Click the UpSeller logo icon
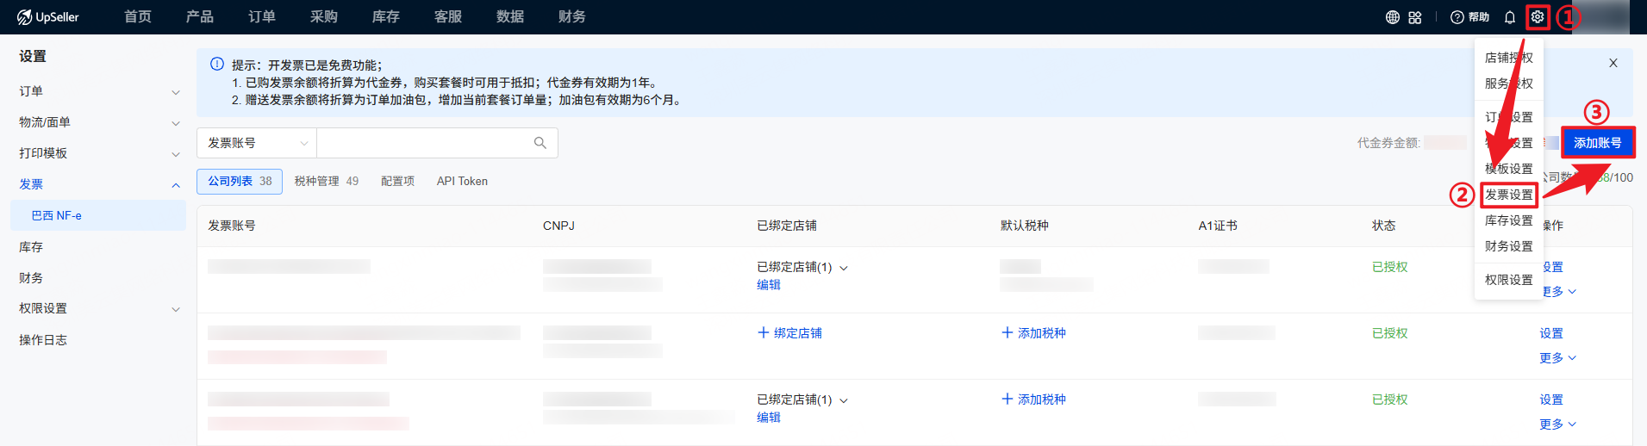 click(24, 17)
